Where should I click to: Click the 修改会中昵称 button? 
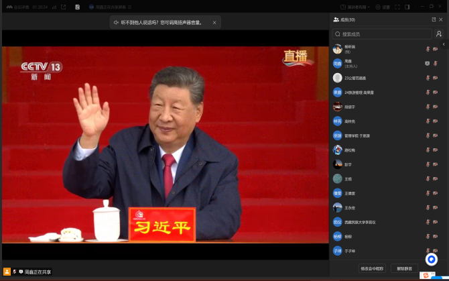[371, 268]
